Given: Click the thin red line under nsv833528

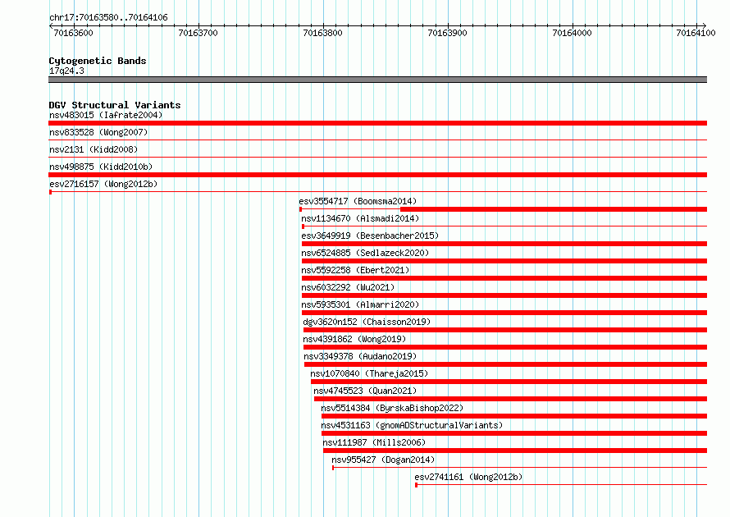Looking at the screenshot, I should click(377, 140).
